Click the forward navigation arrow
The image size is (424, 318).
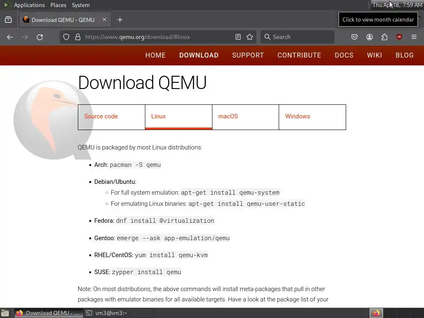point(25,37)
